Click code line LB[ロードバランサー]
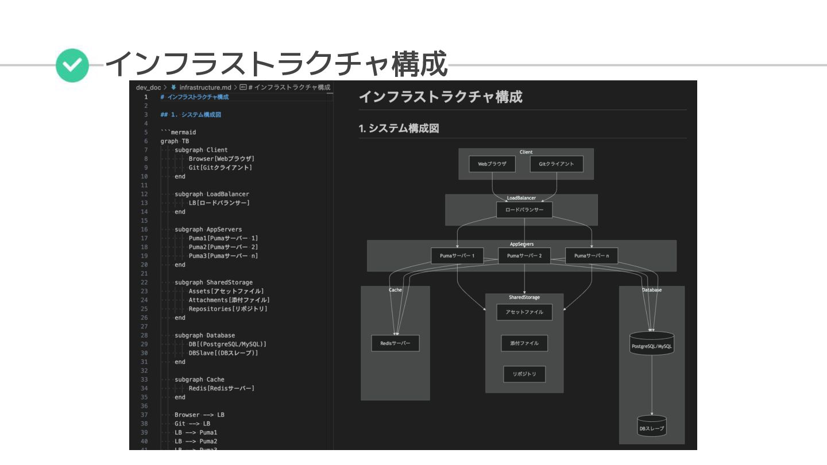The width and height of the screenshot is (827, 465). tap(219, 203)
